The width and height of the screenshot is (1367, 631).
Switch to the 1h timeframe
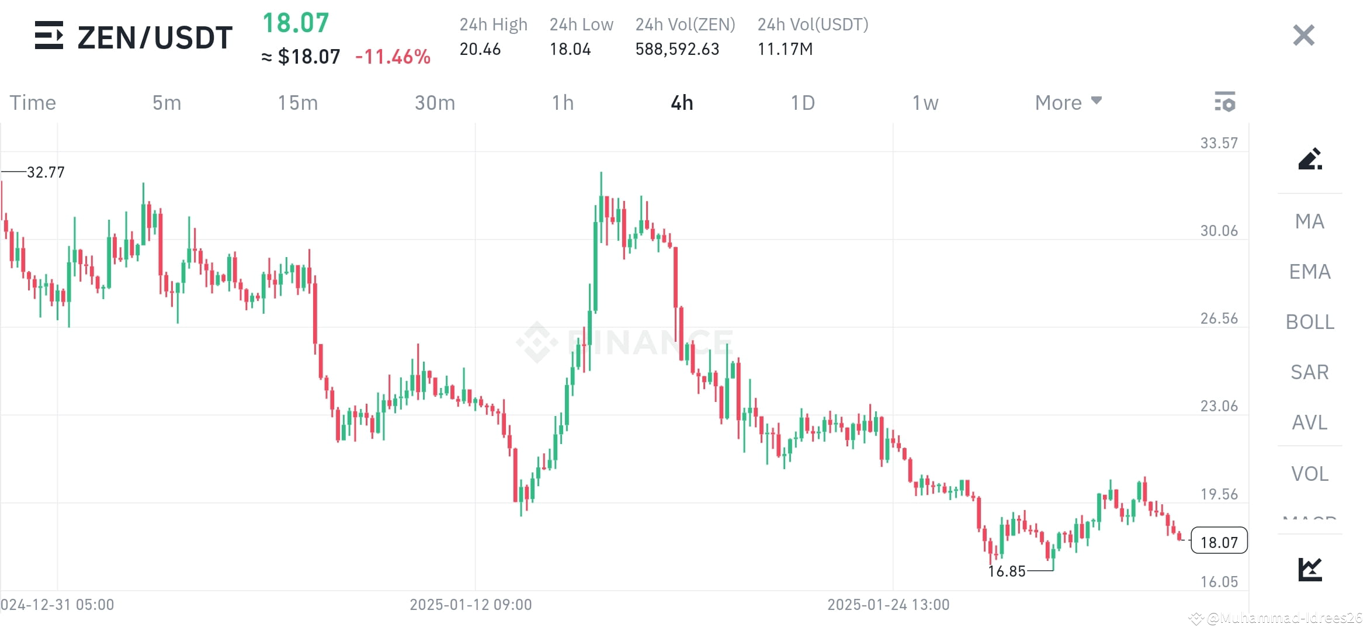[563, 102]
